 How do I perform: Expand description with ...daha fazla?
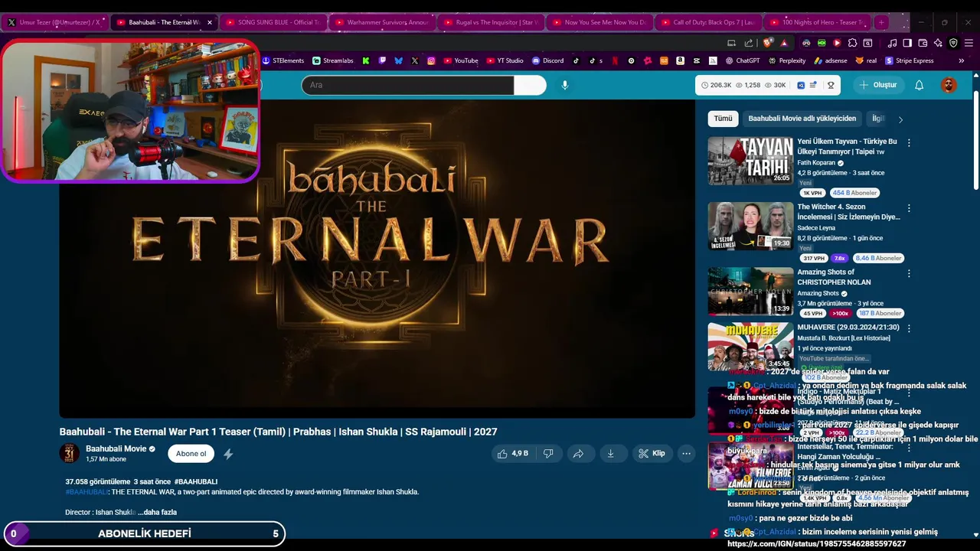(158, 512)
